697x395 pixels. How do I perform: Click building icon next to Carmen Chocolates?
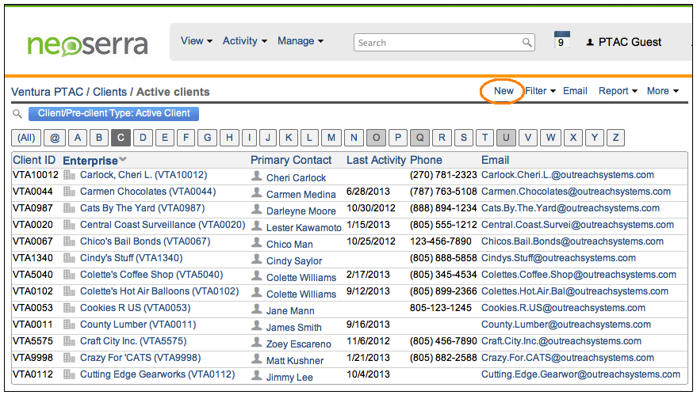70,192
